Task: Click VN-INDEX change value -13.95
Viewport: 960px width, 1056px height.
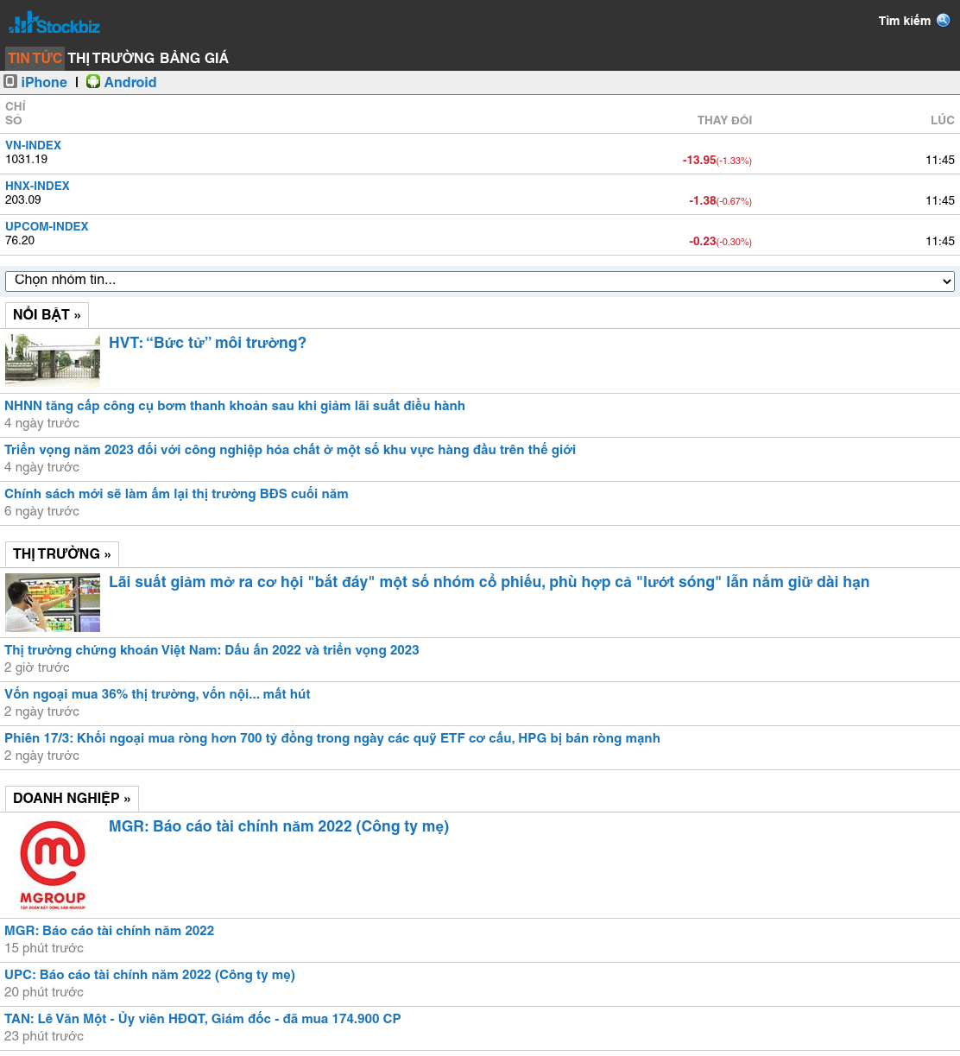Action: (699, 160)
